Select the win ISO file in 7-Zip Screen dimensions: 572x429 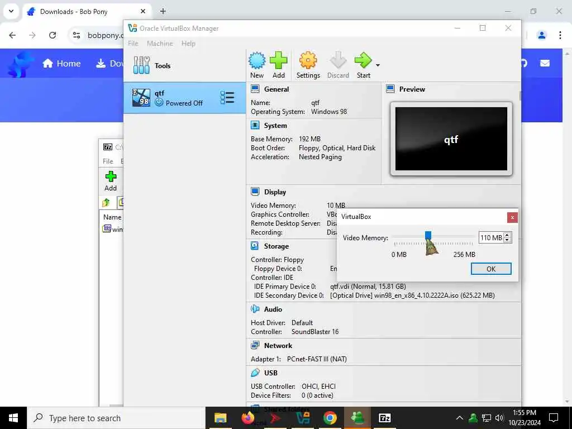(x=113, y=229)
